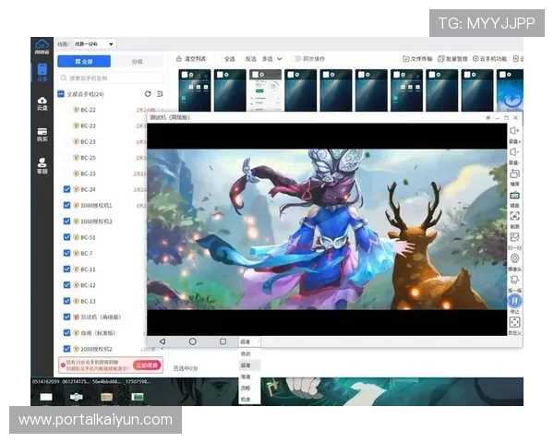Image resolution: width=554 pixels, height=443 pixels.
Task: Click the scan 扫一扫 icon in side toolbar
Action: (x=514, y=237)
